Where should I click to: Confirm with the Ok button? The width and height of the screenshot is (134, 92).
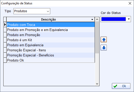(121, 86)
